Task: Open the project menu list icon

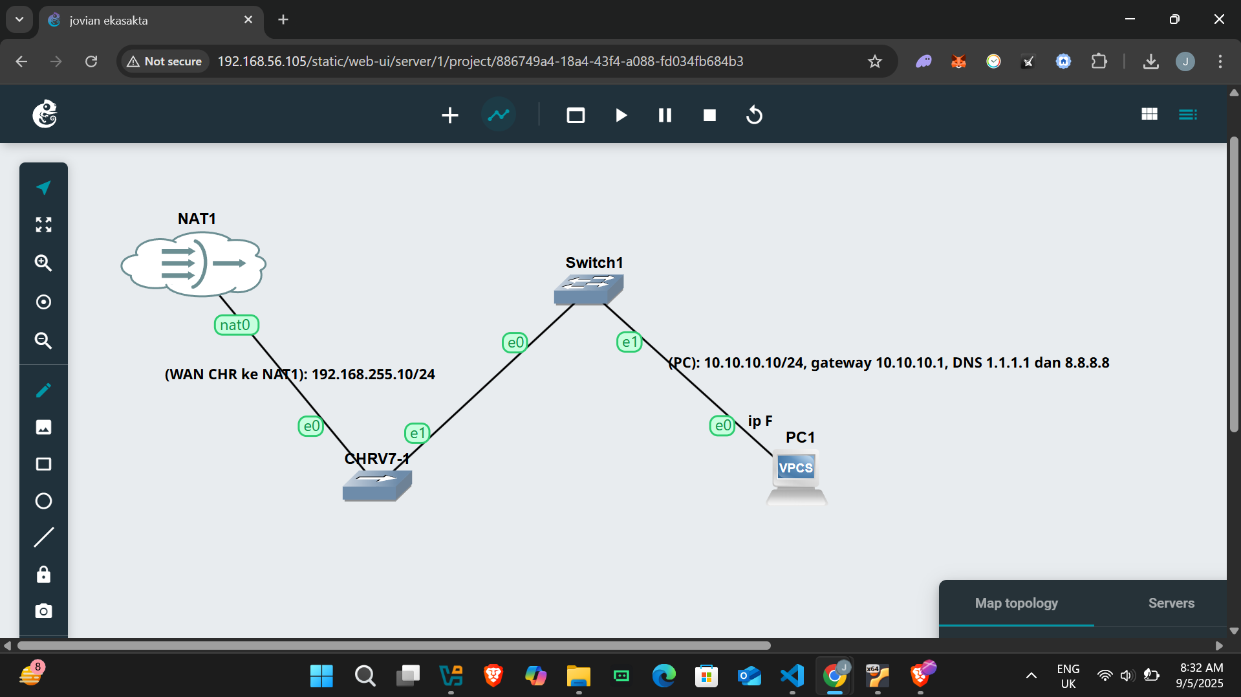Action: click(x=1188, y=115)
